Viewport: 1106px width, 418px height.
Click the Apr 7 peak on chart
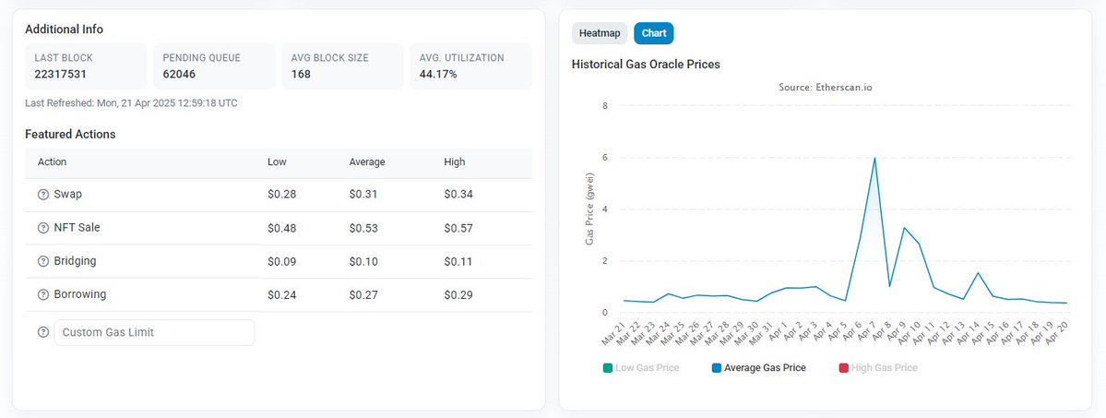(874, 159)
